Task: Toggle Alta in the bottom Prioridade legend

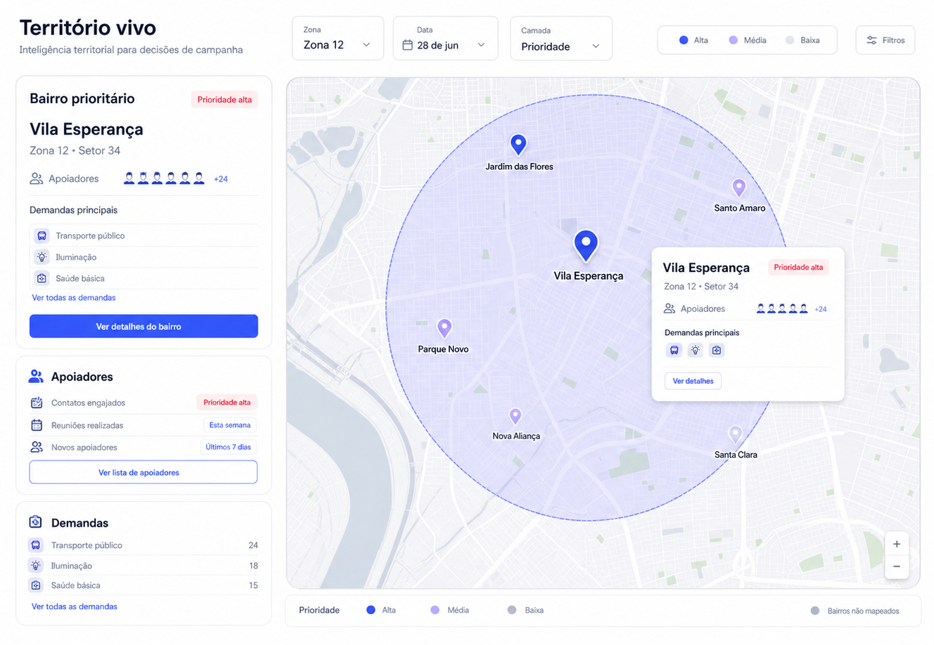Action: tap(380, 610)
